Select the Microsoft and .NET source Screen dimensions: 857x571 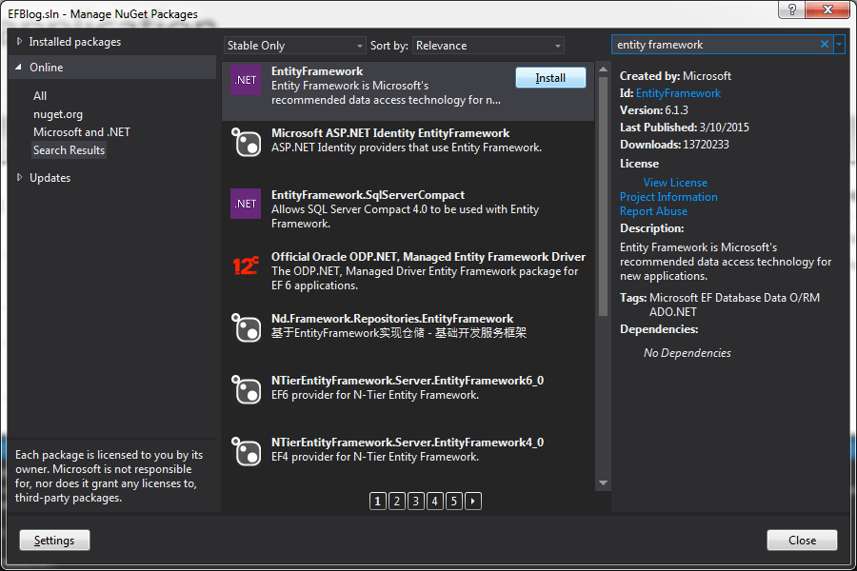(x=82, y=131)
